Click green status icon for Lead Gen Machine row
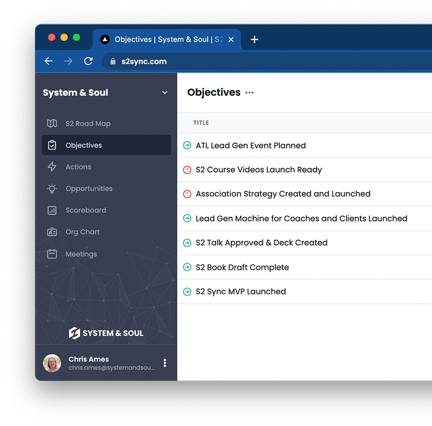The height and width of the screenshot is (426, 432). 187,218
